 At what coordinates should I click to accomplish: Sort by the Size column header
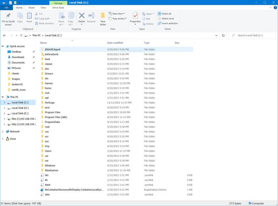(x=183, y=43)
